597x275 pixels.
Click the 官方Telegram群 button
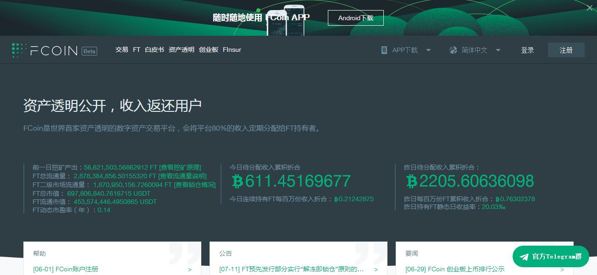coord(551,257)
